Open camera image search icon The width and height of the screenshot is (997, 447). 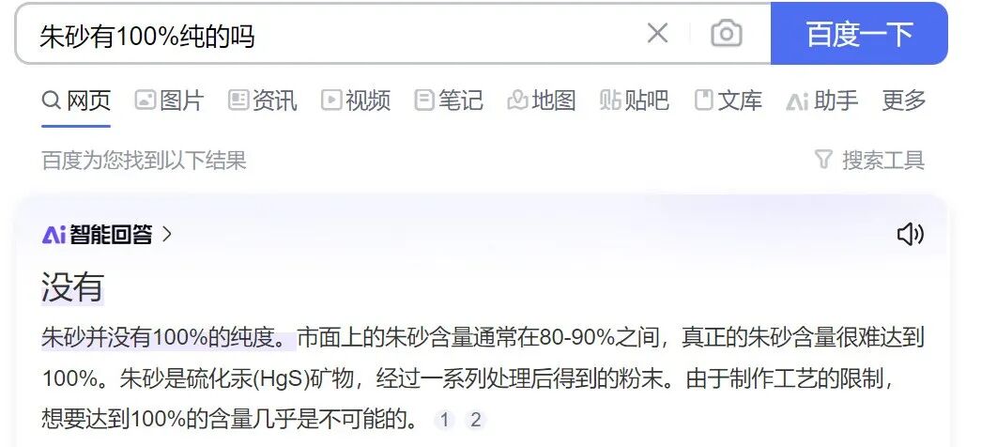click(726, 33)
